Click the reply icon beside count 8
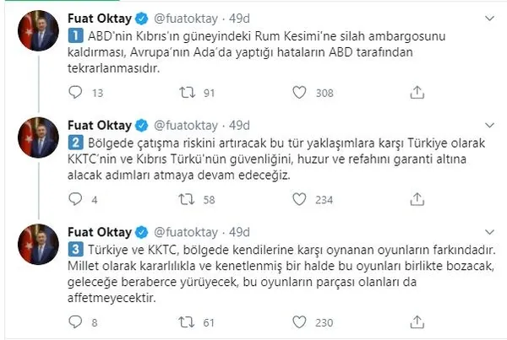The width and height of the screenshot is (507, 340). coord(74,321)
